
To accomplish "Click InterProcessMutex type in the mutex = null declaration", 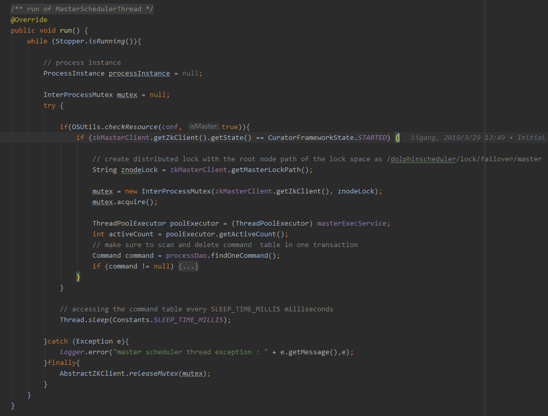I will click(x=78, y=94).
